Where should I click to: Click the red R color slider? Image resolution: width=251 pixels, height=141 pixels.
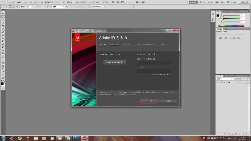point(231,15)
